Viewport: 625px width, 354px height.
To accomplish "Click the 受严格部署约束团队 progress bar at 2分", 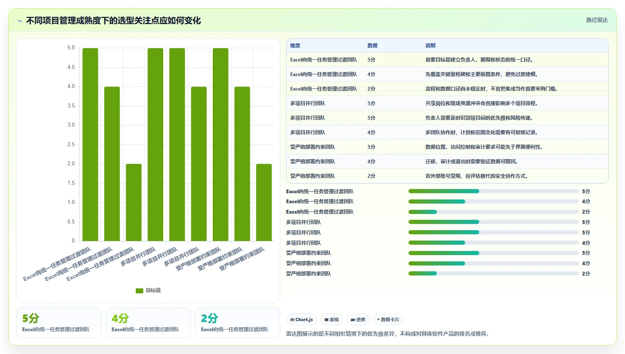I will pos(493,273).
